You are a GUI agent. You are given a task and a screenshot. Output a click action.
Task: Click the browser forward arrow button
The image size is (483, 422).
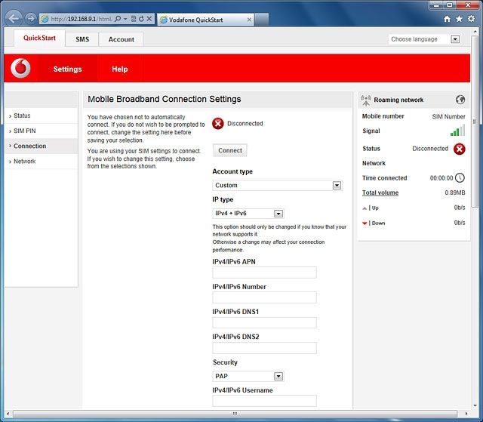click(x=30, y=17)
